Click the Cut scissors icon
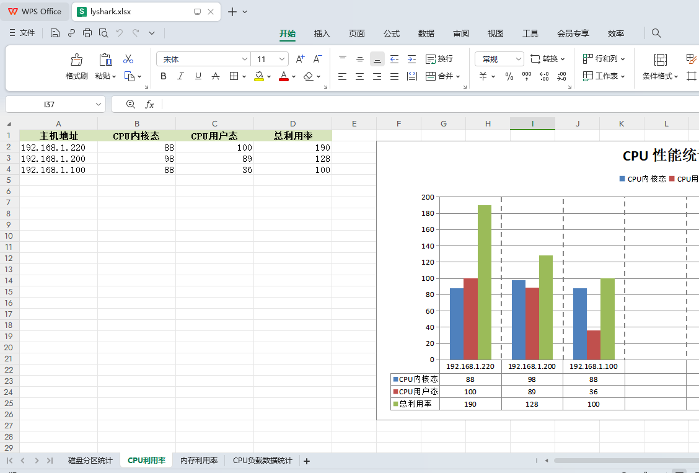The image size is (699, 473). pyautogui.click(x=128, y=59)
